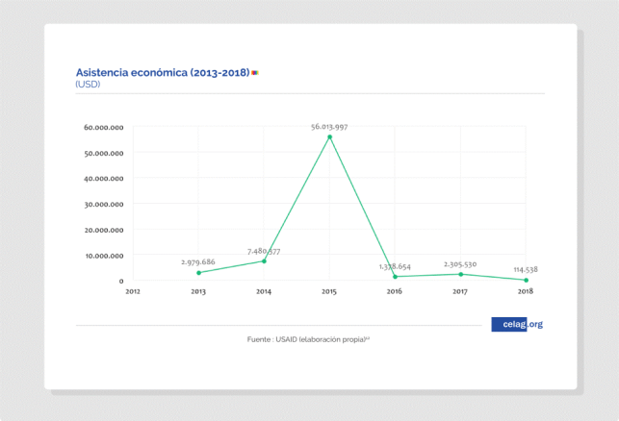Screen dimensions: 619x421
Task: Click the (USD) subtitle under the title
Action: (88, 85)
